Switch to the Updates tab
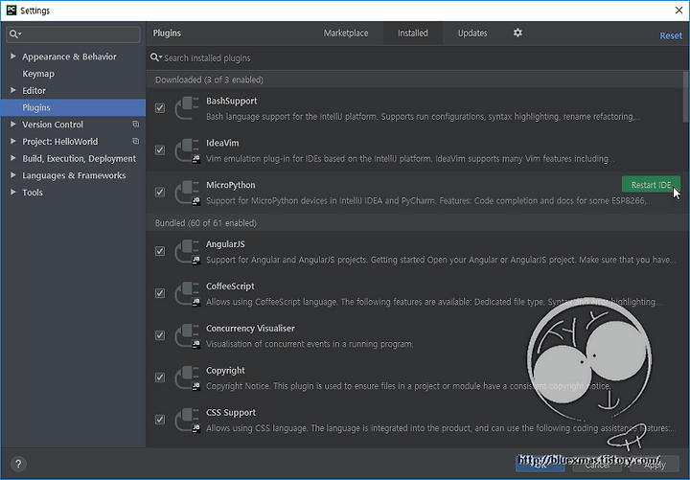This screenshot has height=480, width=690. pyautogui.click(x=472, y=33)
